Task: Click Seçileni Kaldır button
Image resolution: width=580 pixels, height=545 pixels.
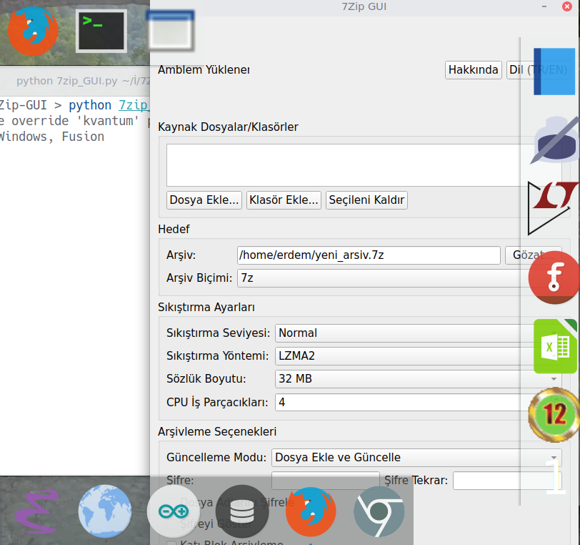Action: point(366,200)
